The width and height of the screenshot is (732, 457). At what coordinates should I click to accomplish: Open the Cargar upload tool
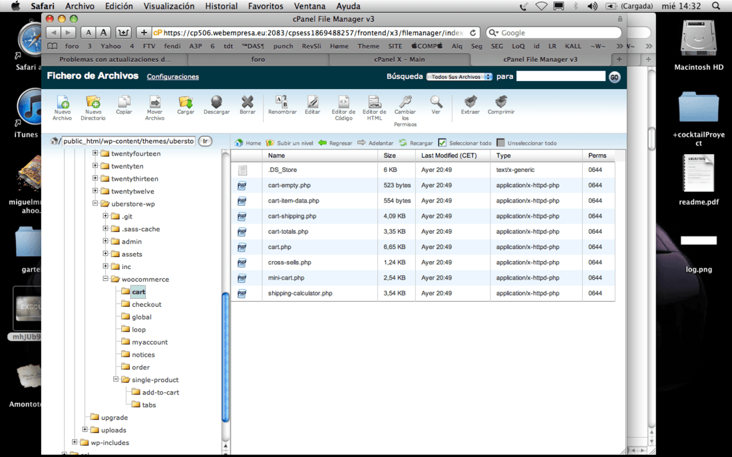186,105
